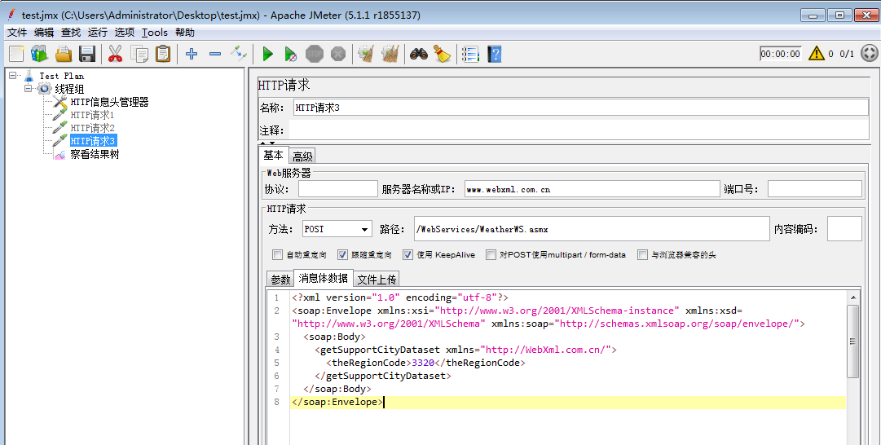Select Test Plan root node

(62, 76)
